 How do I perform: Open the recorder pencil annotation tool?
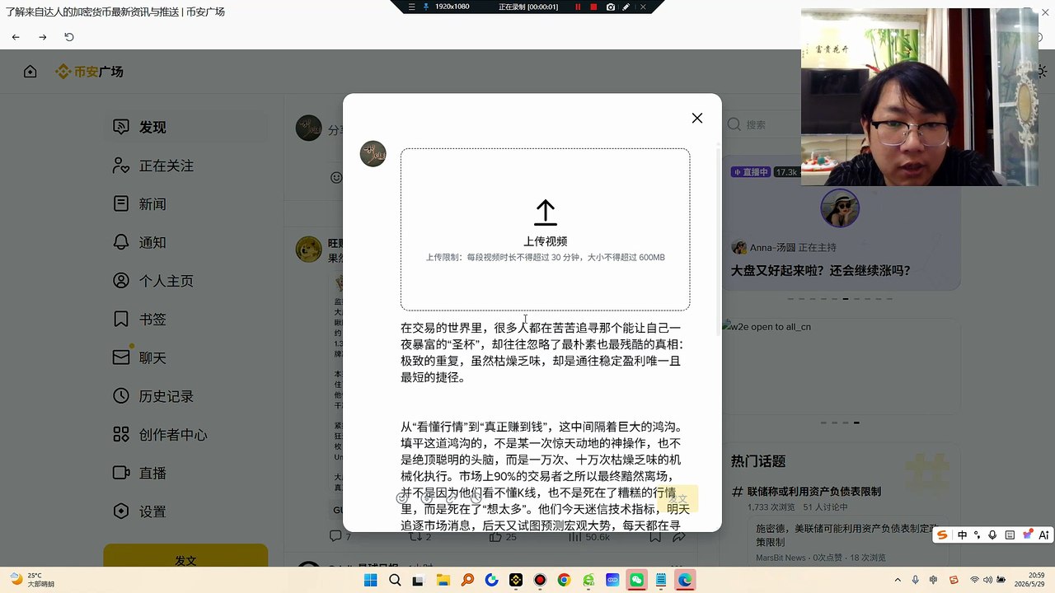pos(626,7)
